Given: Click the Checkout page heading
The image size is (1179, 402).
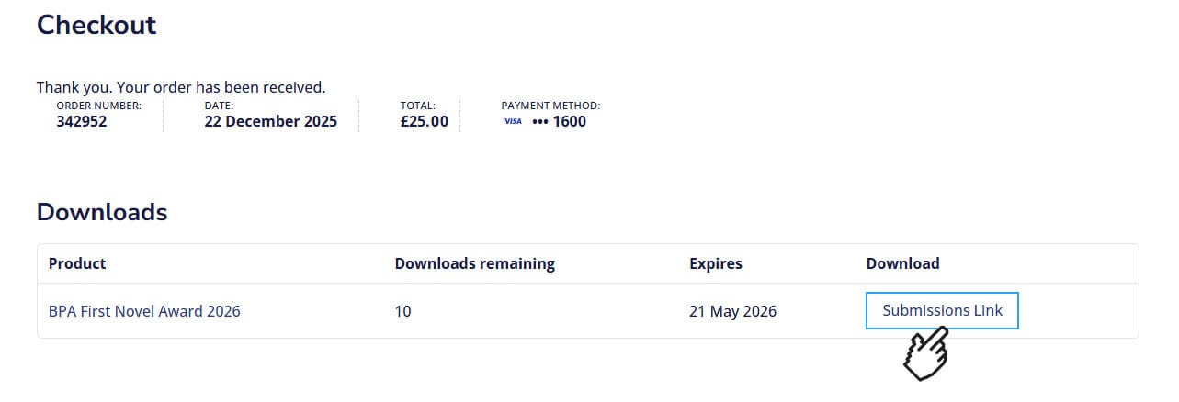Looking at the screenshot, I should point(96,25).
